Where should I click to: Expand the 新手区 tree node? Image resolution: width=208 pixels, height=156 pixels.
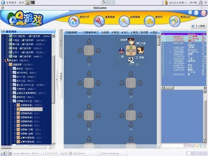[x=11, y=69]
